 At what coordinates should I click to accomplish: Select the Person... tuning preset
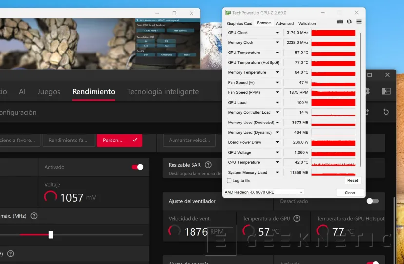coord(119,141)
